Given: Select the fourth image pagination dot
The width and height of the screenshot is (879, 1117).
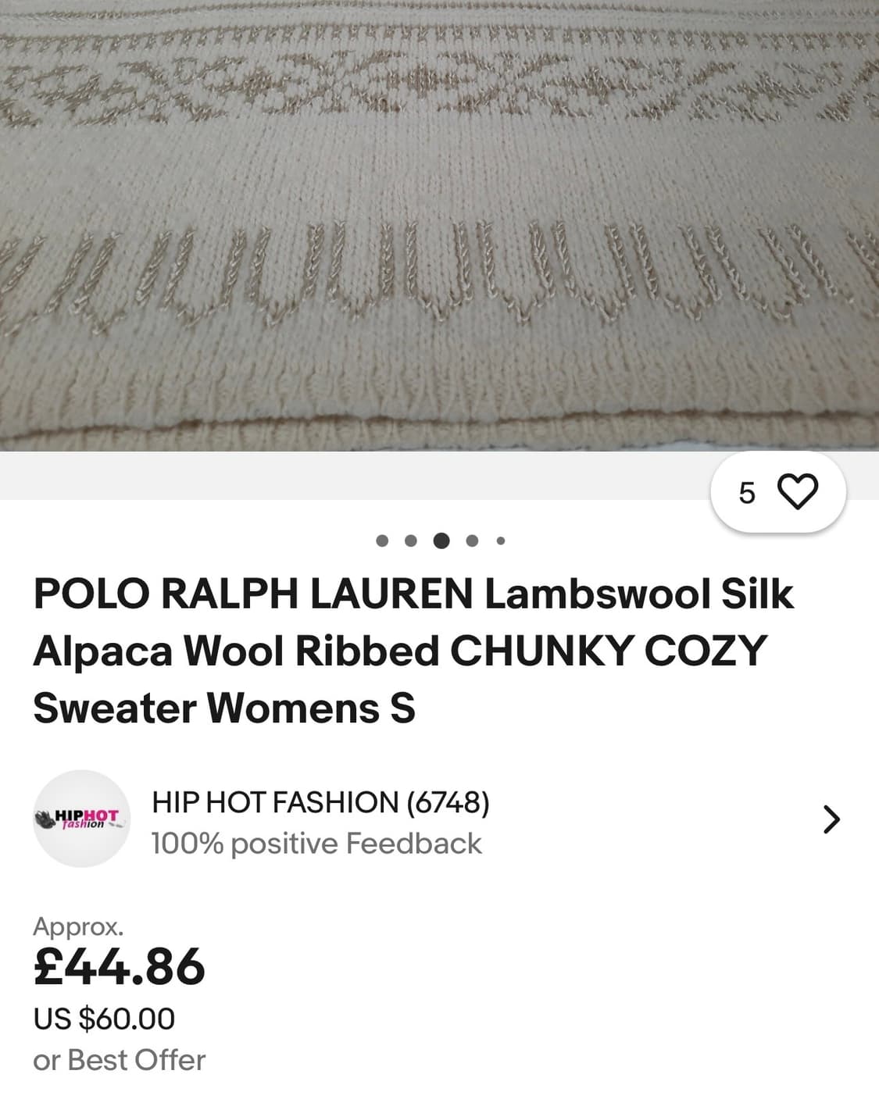Looking at the screenshot, I should click(x=472, y=541).
